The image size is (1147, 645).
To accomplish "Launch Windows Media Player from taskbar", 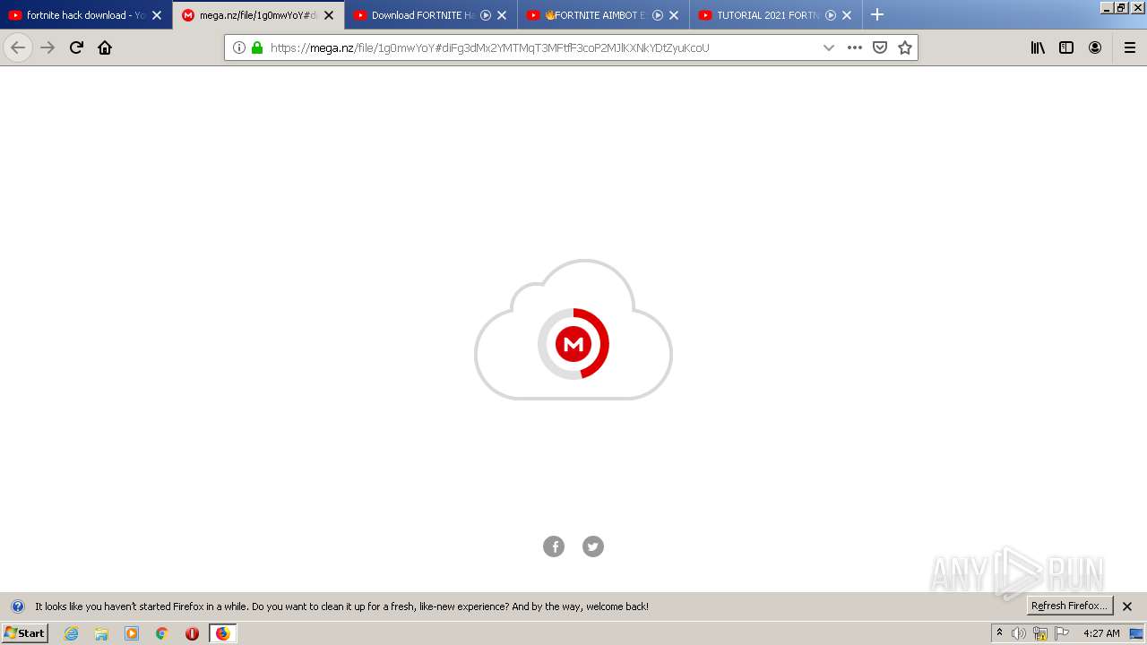I will point(132,633).
